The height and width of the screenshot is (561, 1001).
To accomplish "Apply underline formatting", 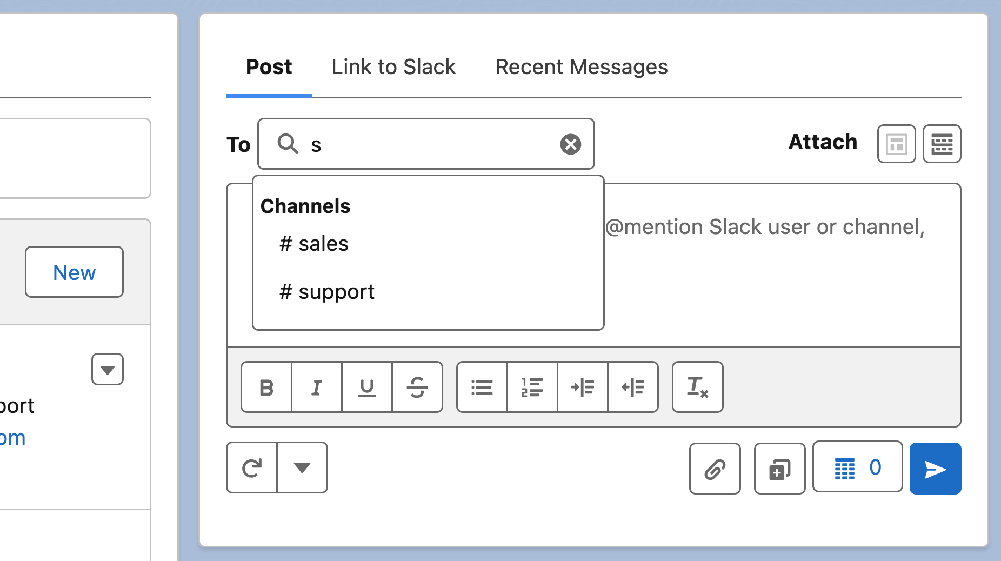I will (366, 387).
